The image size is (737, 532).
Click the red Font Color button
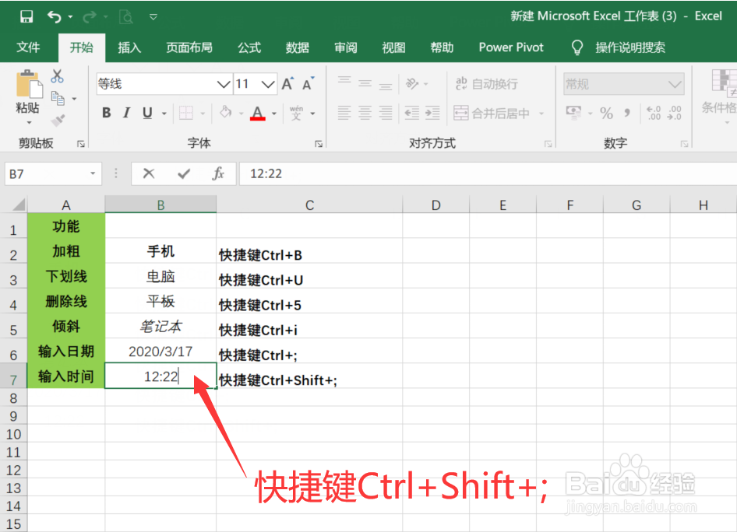pyautogui.click(x=258, y=113)
